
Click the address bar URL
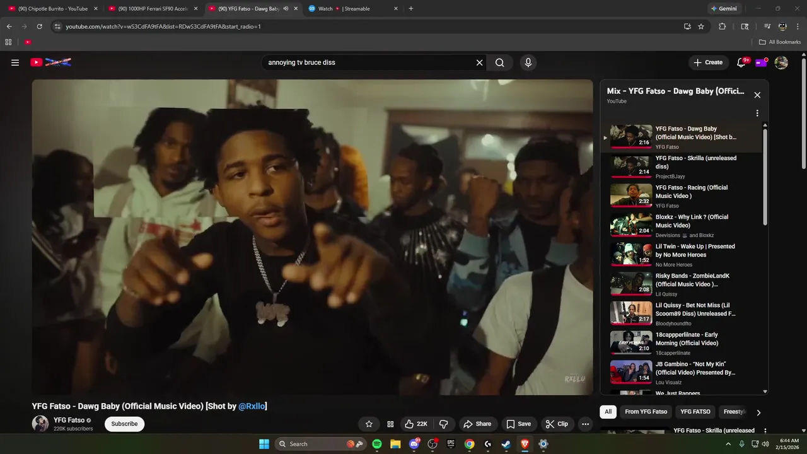click(163, 26)
